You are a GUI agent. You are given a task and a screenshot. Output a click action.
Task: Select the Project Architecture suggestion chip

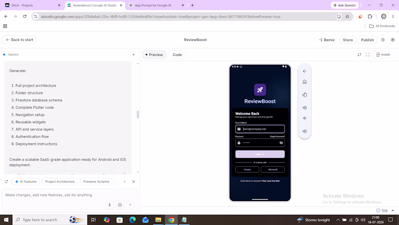60,182
